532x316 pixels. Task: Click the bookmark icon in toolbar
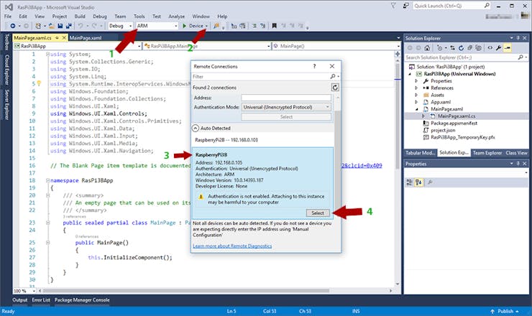point(274,26)
